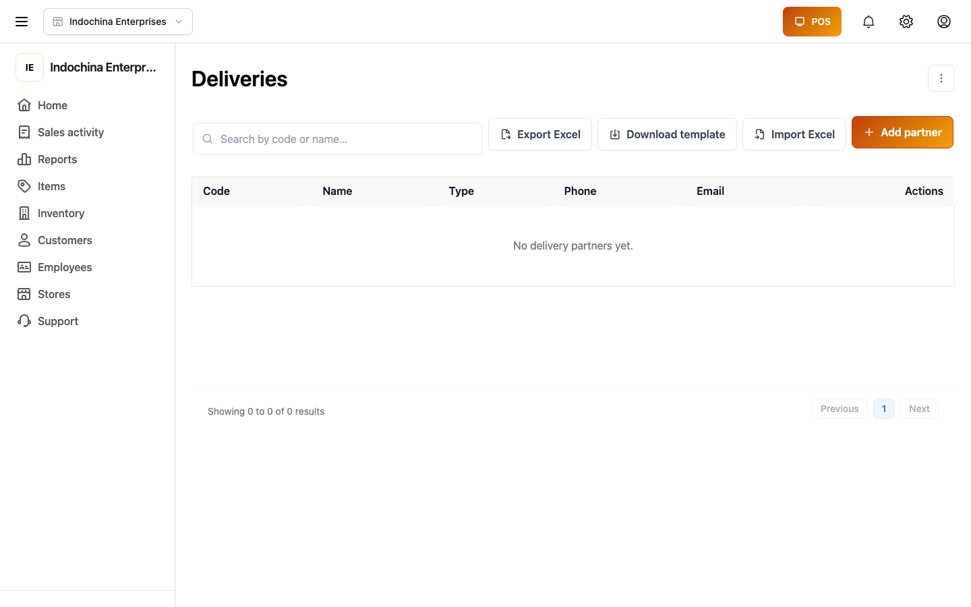Click the Code column header
This screenshot has height=607, width=971.
[216, 192]
